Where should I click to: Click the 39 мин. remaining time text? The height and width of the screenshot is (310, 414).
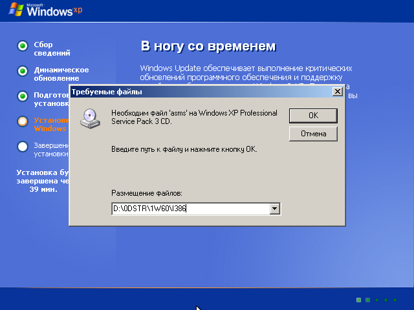43,189
